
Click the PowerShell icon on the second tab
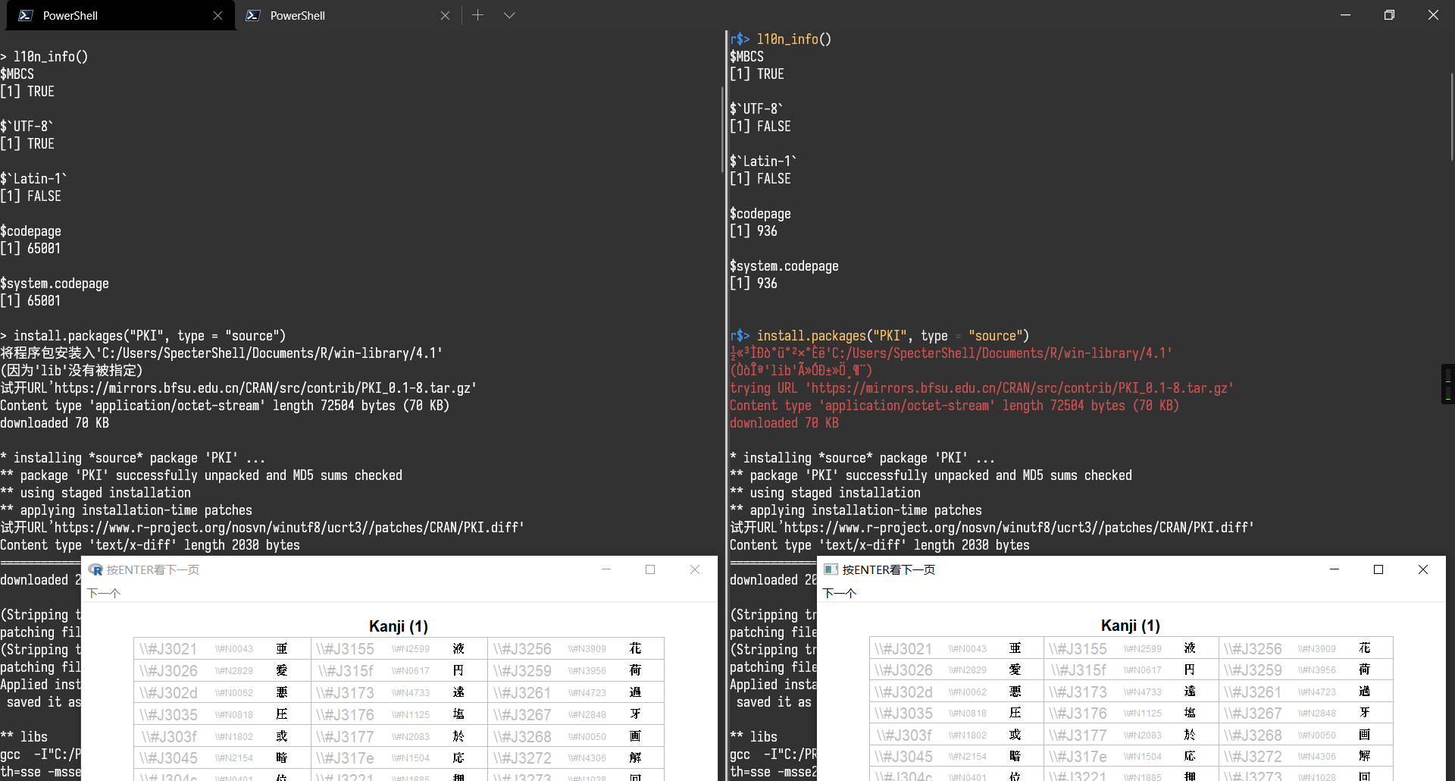[254, 15]
